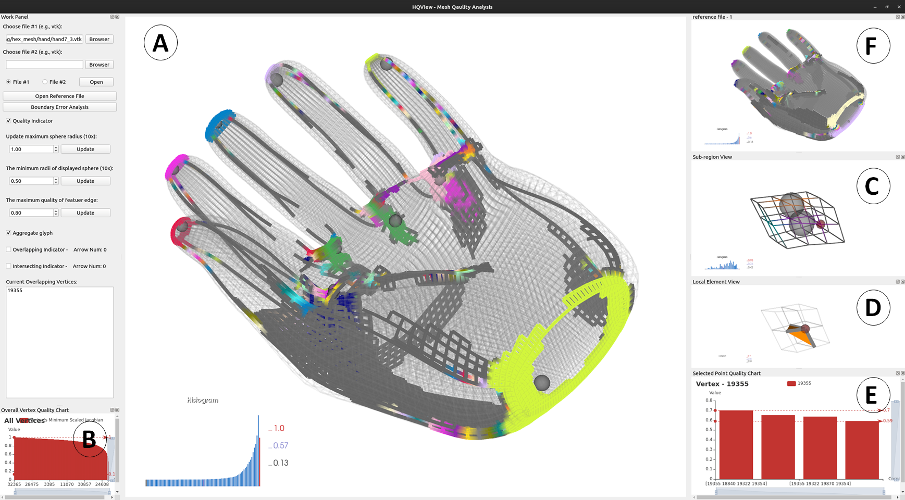Float the Overall Vertex Quality Chart
Viewport: 905px width, 500px height.
[112, 410]
